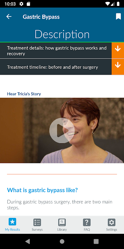The image size is (124, 249).
Task: Click the Gastric Bypass title text
Action: [x=41, y=17]
